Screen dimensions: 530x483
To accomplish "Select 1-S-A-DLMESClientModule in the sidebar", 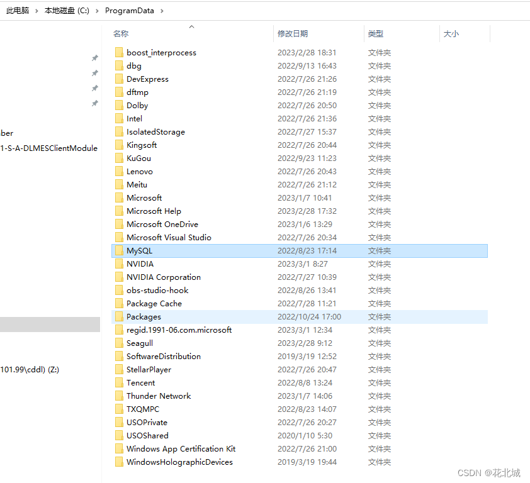I will (48, 148).
